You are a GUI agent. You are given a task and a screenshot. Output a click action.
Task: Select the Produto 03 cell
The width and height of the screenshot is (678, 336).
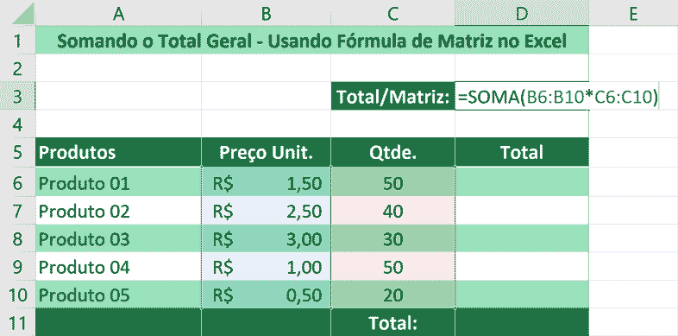118,238
